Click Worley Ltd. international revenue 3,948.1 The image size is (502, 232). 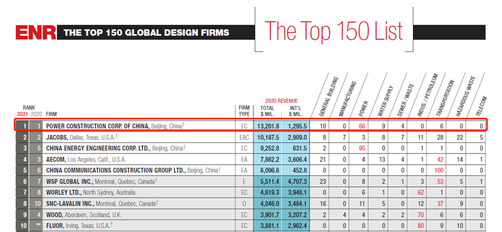(x=296, y=192)
